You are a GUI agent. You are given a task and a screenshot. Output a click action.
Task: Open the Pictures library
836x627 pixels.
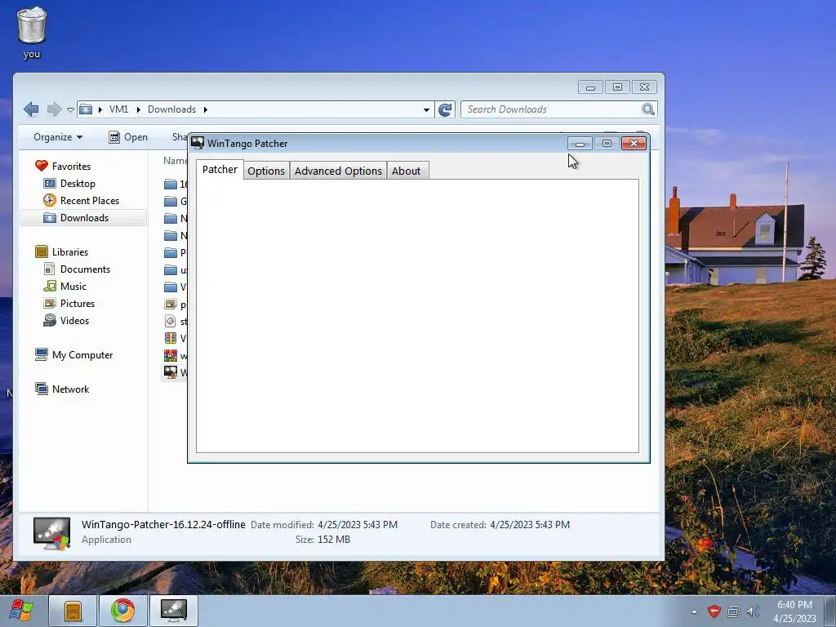tap(78, 304)
